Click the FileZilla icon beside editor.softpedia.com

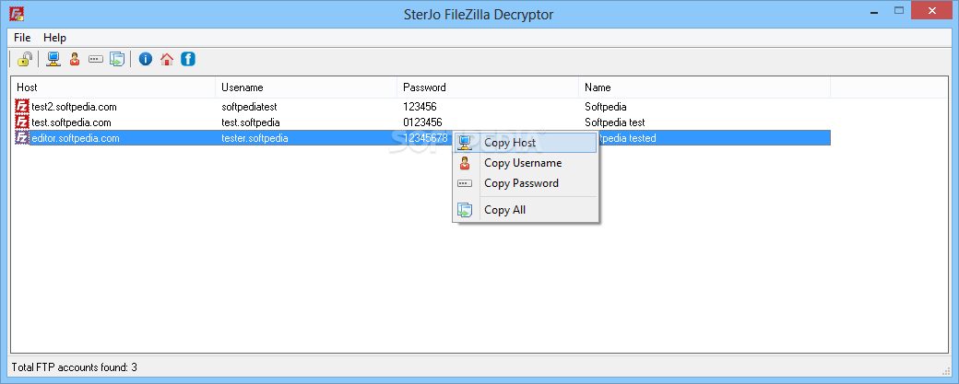coord(23,138)
